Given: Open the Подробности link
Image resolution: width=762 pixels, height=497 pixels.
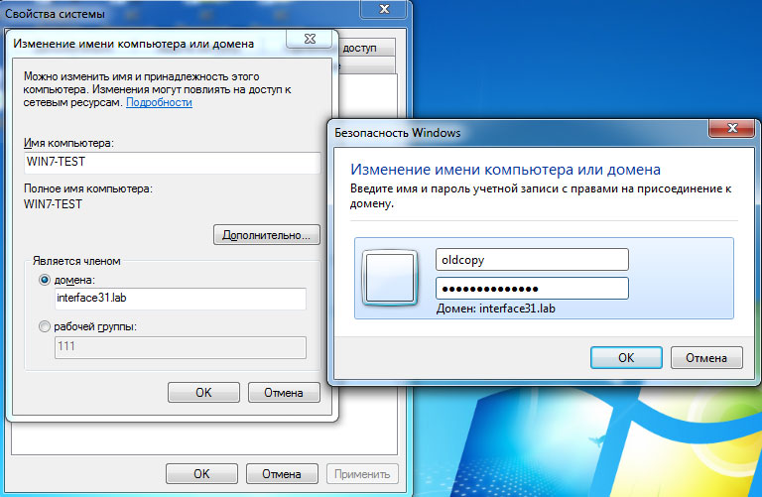Looking at the screenshot, I should [x=159, y=102].
